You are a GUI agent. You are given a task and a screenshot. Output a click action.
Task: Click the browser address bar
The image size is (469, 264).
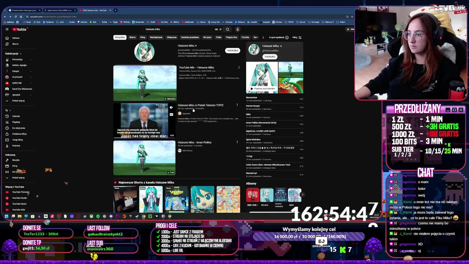(183, 16)
